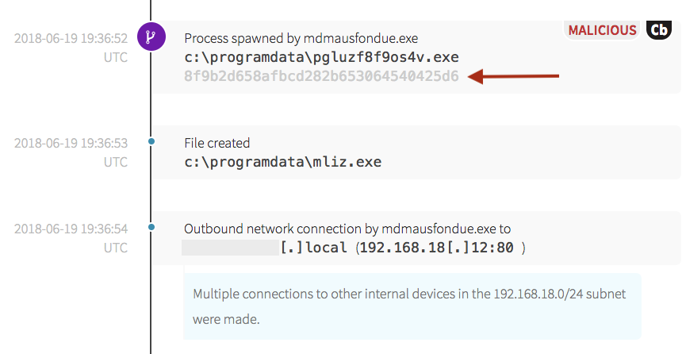Click the "Multiple connections" note box
686x354 pixels.
coord(412,306)
